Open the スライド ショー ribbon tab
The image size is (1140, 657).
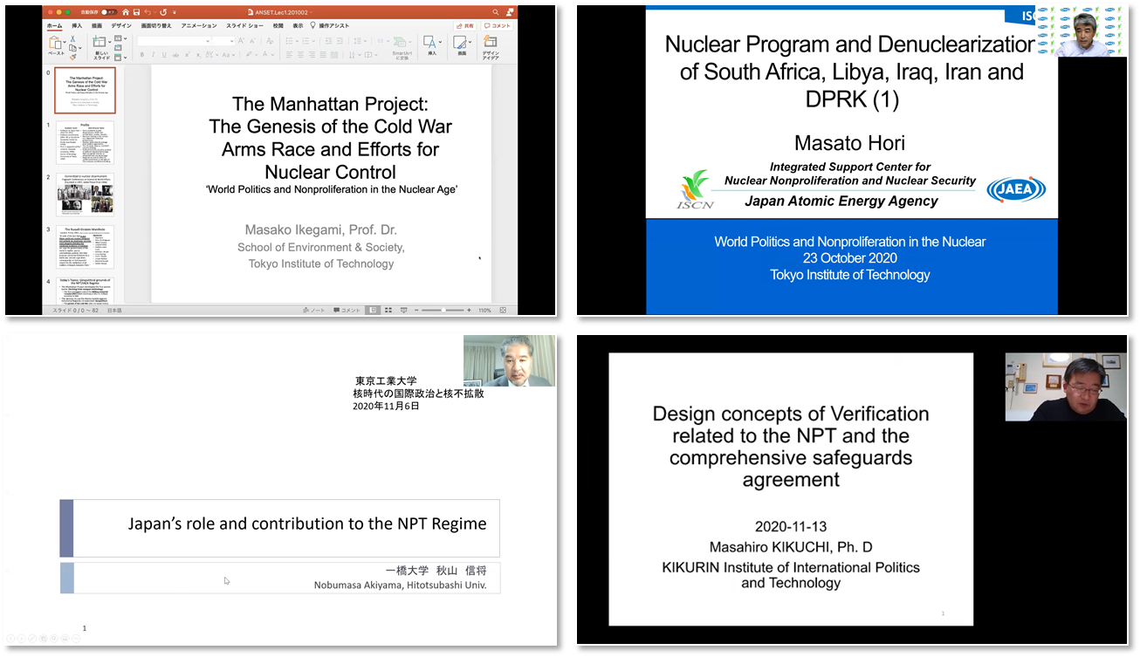click(244, 25)
